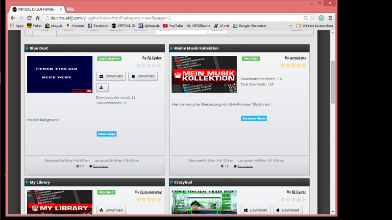Select the VIRTUAL DJ SOFTWARE tab
This screenshot has width=392, height=220.
point(36,9)
